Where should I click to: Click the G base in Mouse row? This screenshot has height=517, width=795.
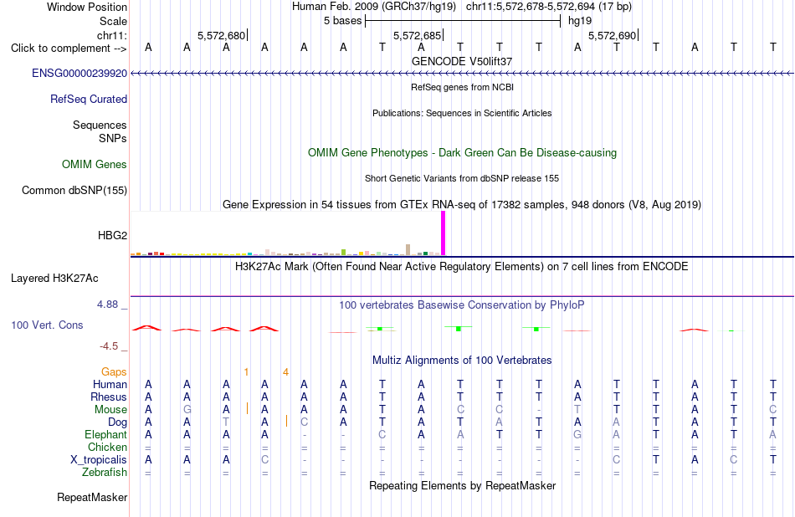187,410
